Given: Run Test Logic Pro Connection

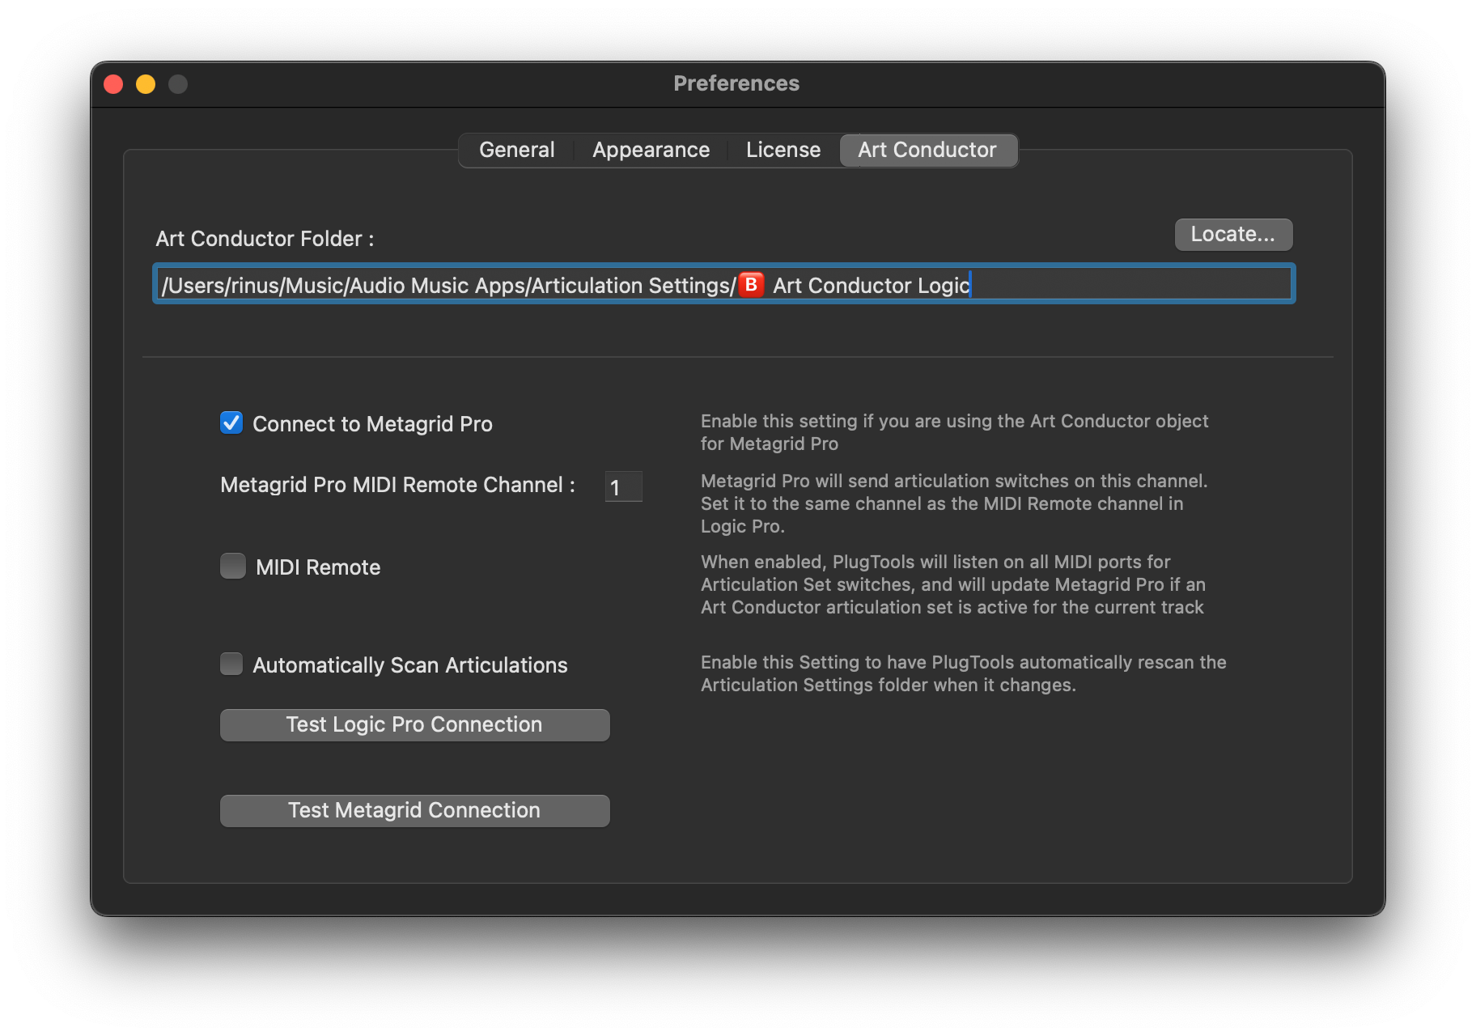Looking at the screenshot, I should (414, 725).
